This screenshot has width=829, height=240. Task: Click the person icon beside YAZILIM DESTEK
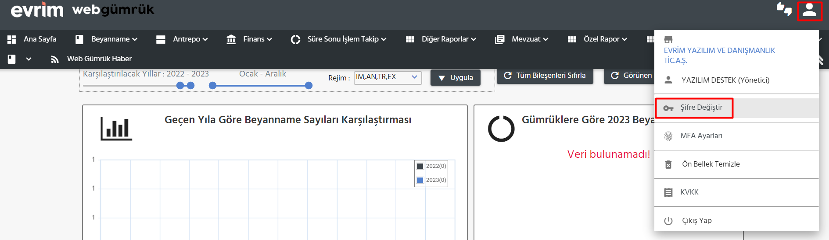click(668, 80)
